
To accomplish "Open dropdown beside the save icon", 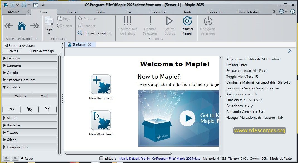I will pos(29,5).
